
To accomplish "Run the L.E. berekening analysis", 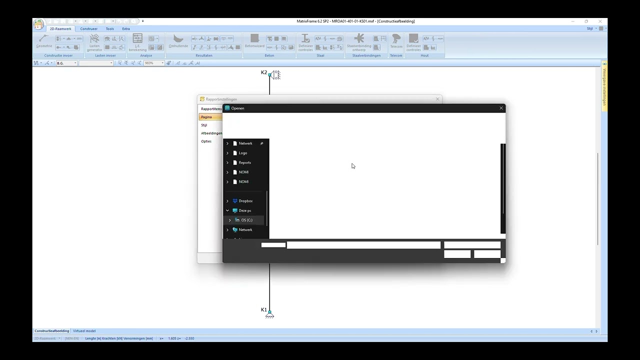I will [137, 43].
